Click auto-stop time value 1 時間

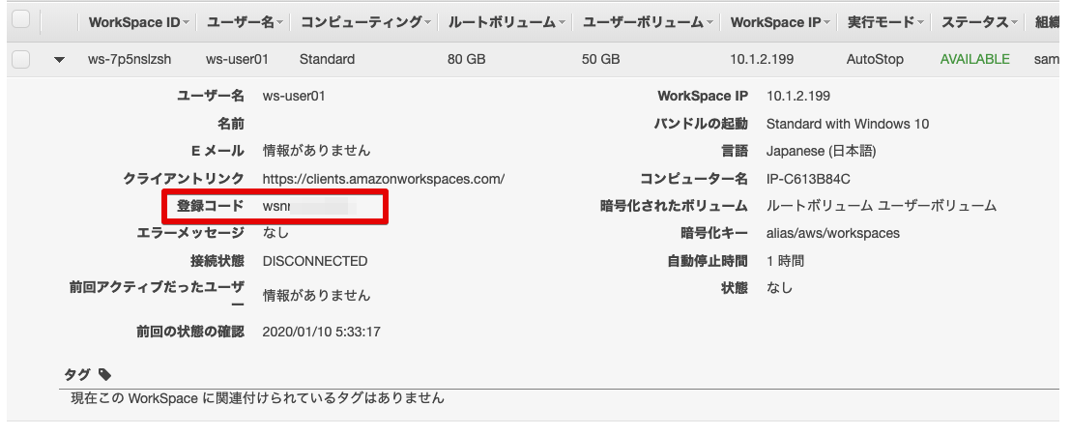coord(786,261)
